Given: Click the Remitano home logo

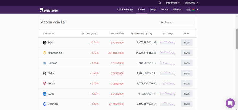Looking at the screenshot, I should point(49,10).
